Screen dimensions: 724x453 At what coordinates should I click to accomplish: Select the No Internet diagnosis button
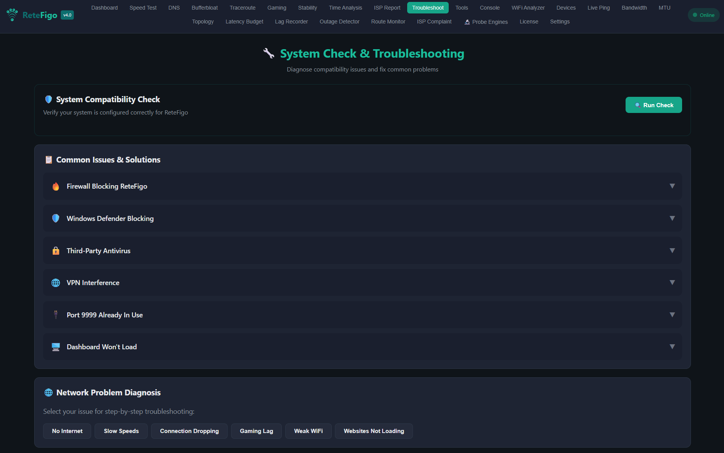pos(67,431)
